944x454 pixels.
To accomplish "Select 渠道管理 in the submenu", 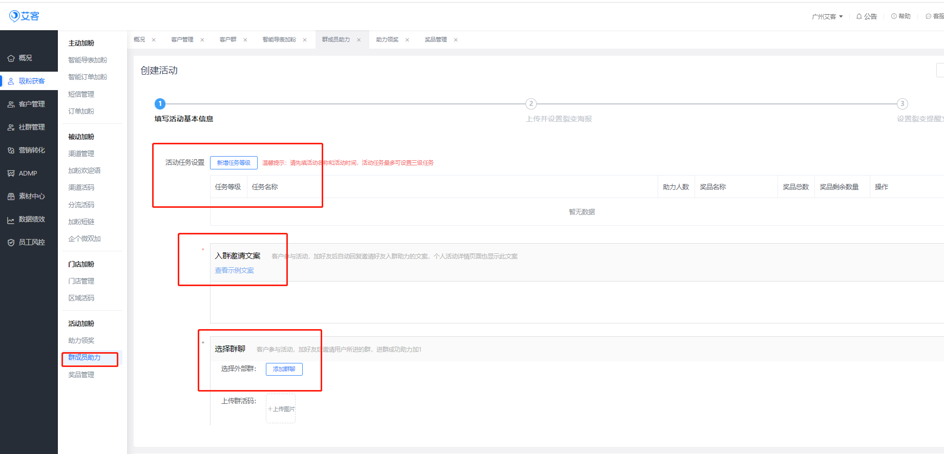I will [x=81, y=154].
